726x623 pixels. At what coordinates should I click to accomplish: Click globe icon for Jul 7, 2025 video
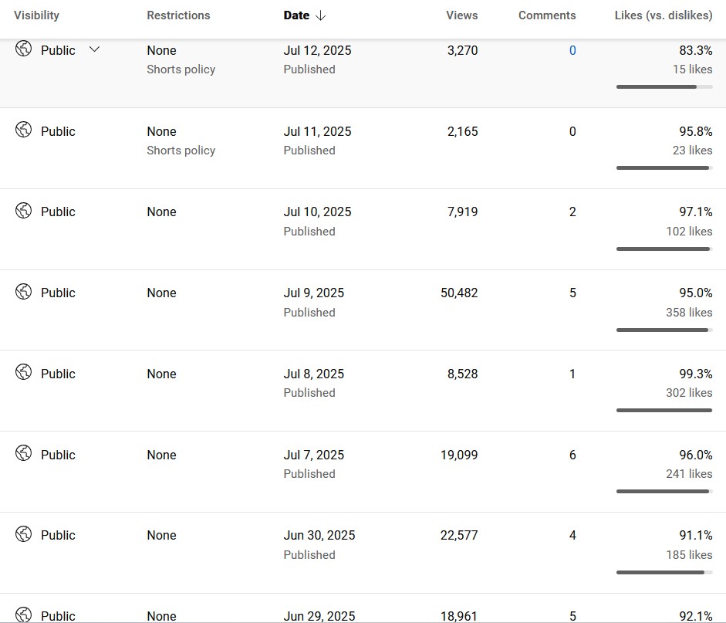click(x=24, y=453)
